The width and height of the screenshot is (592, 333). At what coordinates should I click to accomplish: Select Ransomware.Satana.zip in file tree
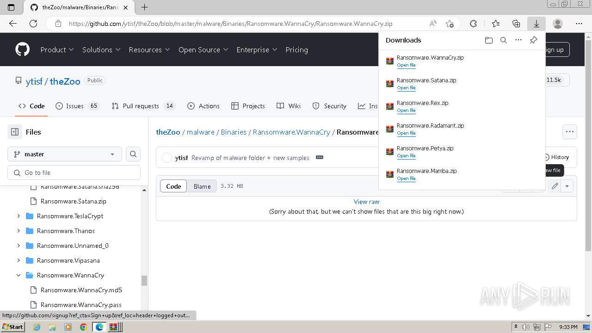tap(74, 201)
